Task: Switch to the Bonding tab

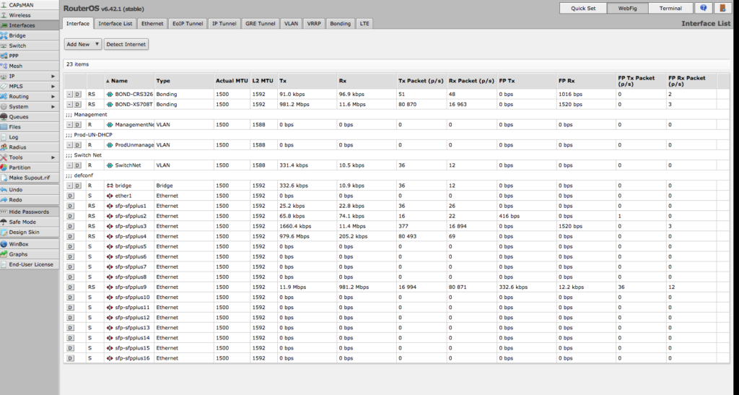Action: [341, 24]
